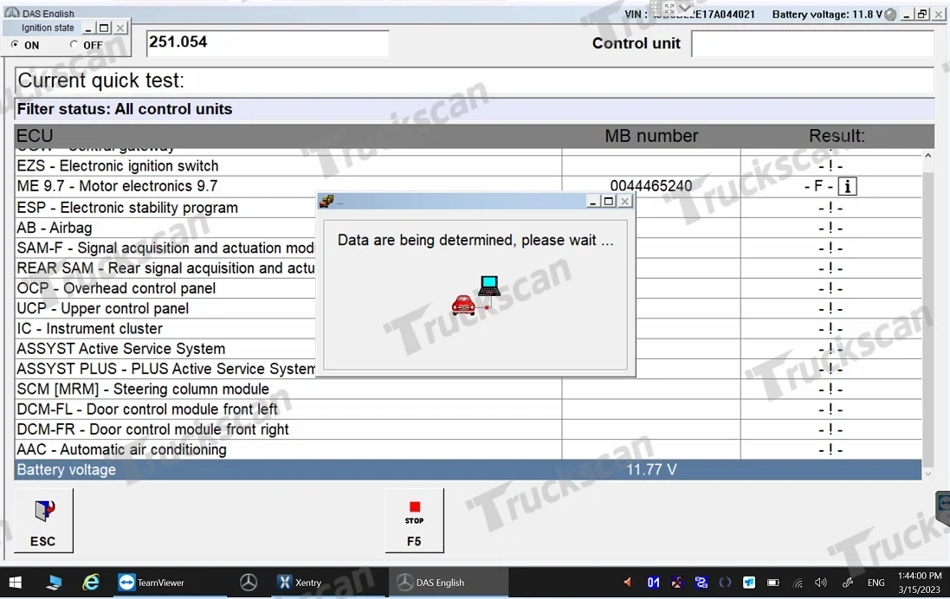Select AB - Airbag row
This screenshot has height=599, width=950.
click(468, 228)
